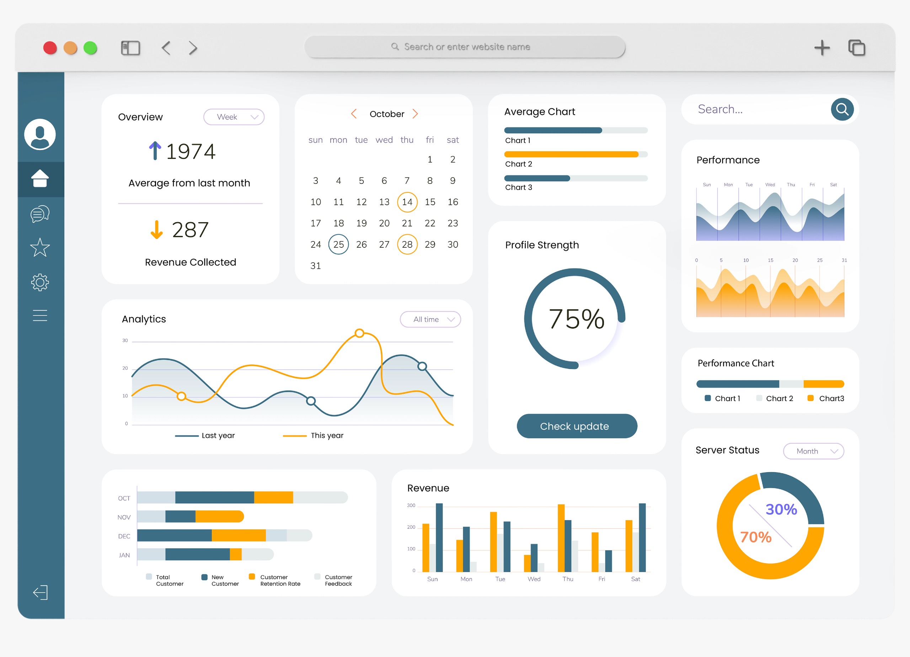Click the Chart 2 legend swatch in Performance Chart
Image resolution: width=910 pixels, height=657 pixels.
tap(759, 398)
